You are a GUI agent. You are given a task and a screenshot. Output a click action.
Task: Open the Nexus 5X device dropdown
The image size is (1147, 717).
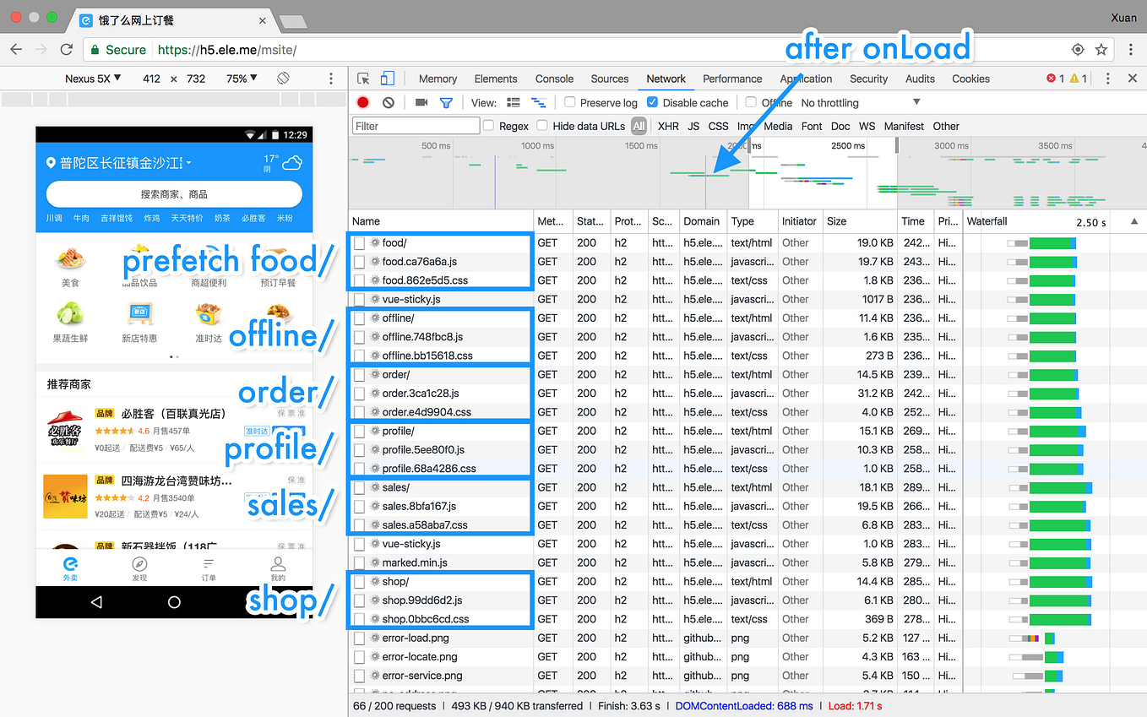[x=93, y=78]
